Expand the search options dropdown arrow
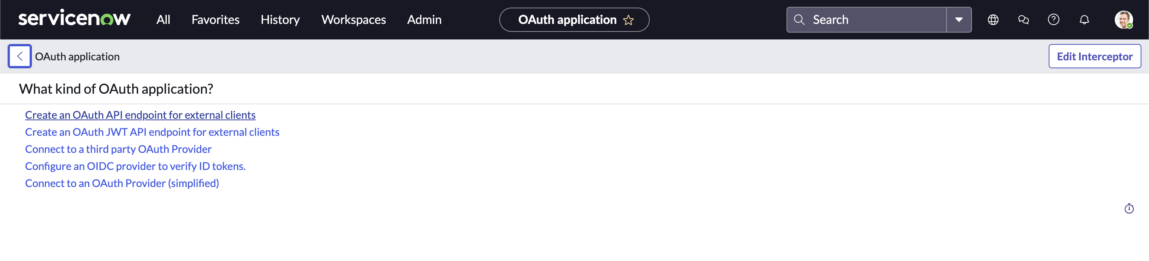Screen dimensions: 1149x261 (959, 20)
